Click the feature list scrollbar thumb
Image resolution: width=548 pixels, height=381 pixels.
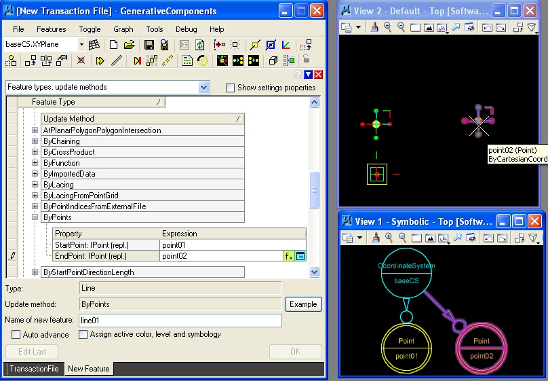[314, 190]
